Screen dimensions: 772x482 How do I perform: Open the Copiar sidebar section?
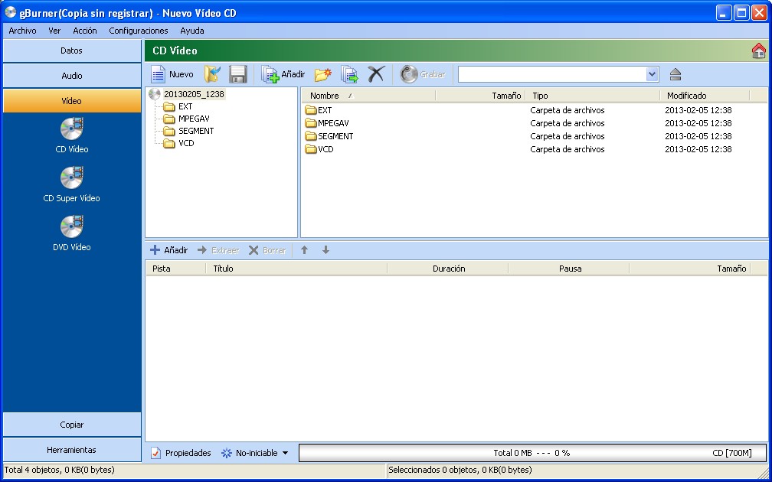[72, 425]
